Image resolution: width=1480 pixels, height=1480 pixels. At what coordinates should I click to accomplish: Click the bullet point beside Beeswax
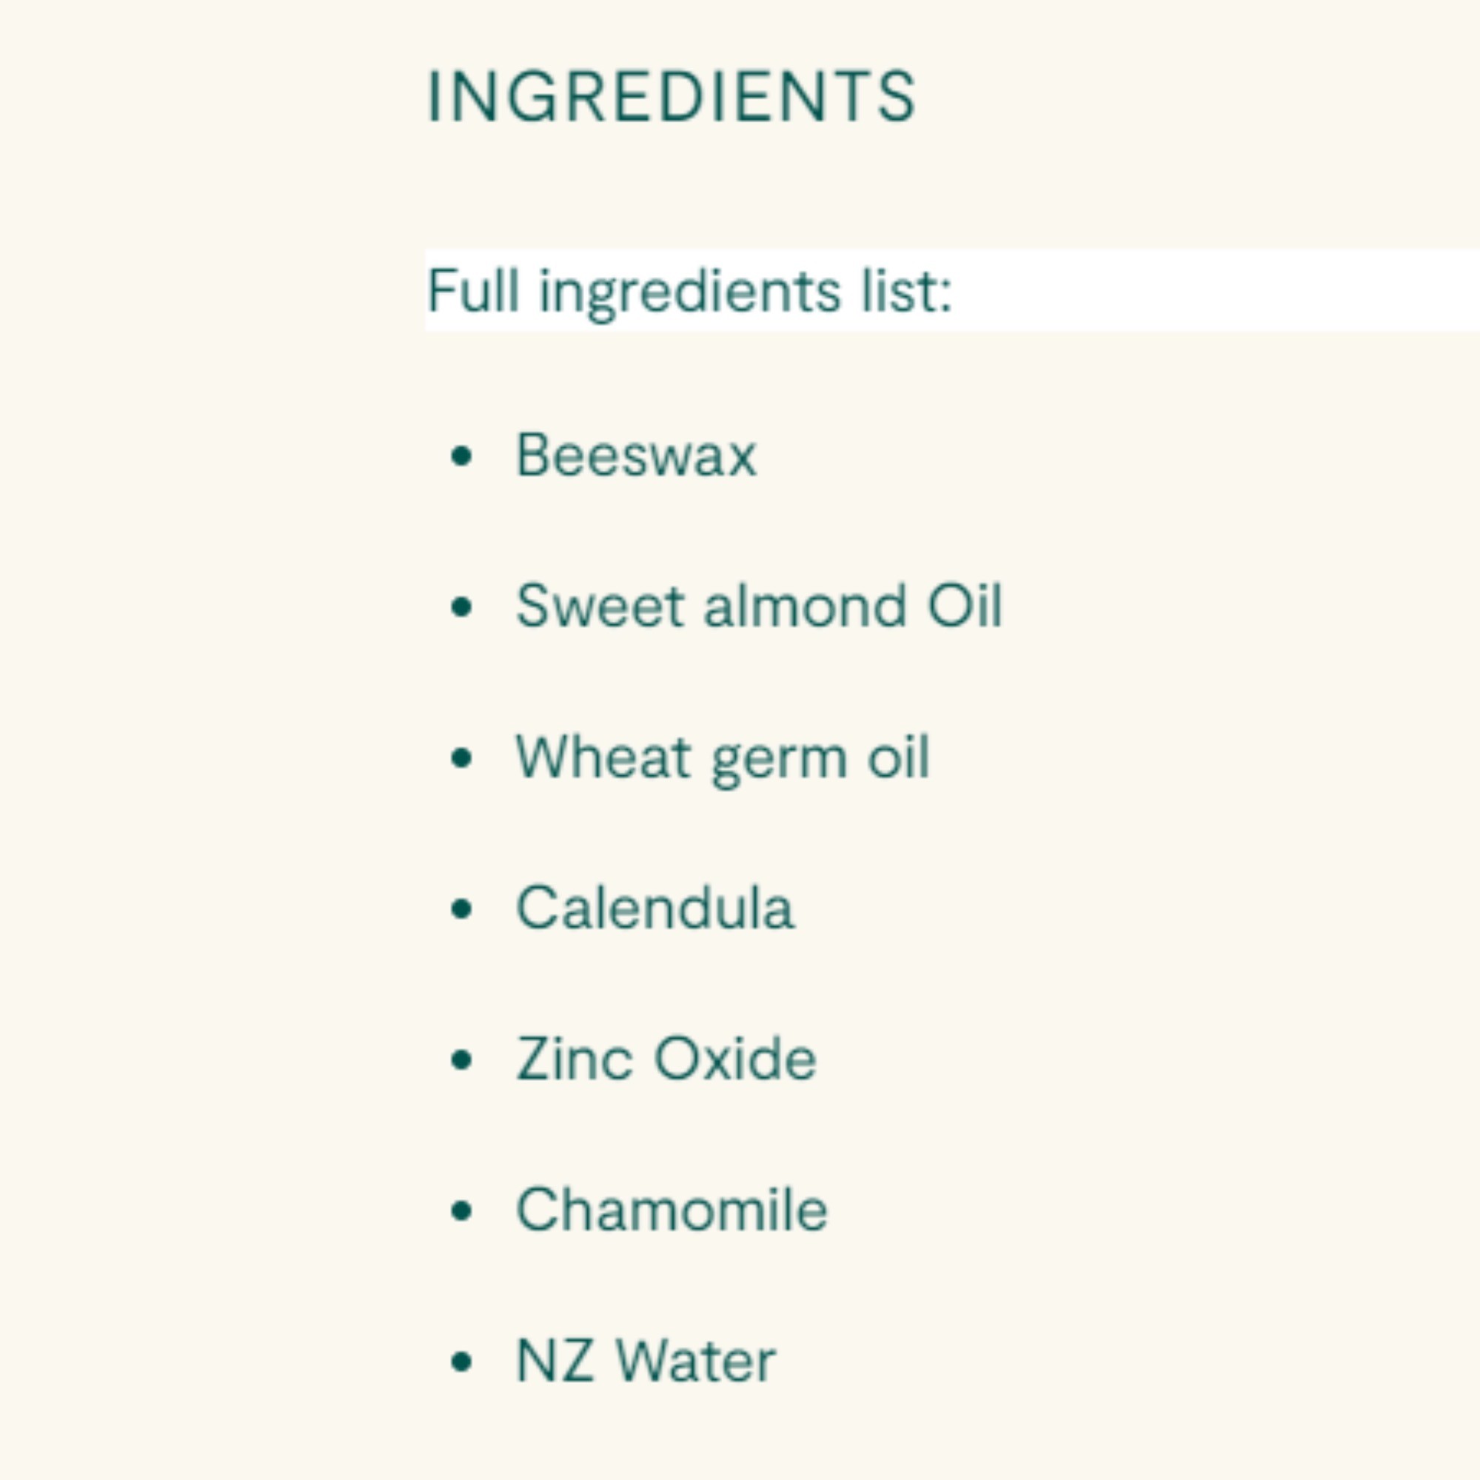click(x=461, y=457)
